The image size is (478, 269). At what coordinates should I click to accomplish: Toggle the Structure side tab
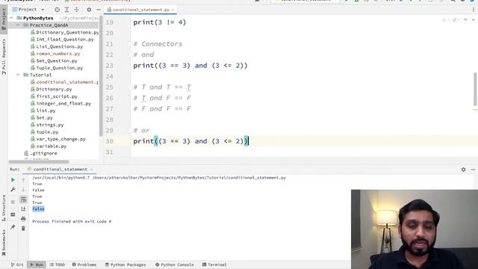(x=4, y=208)
